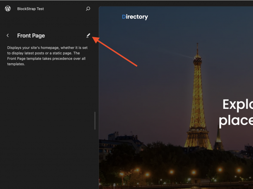Open the BlockStrap Test site title
The image size is (253, 189).
(31, 9)
